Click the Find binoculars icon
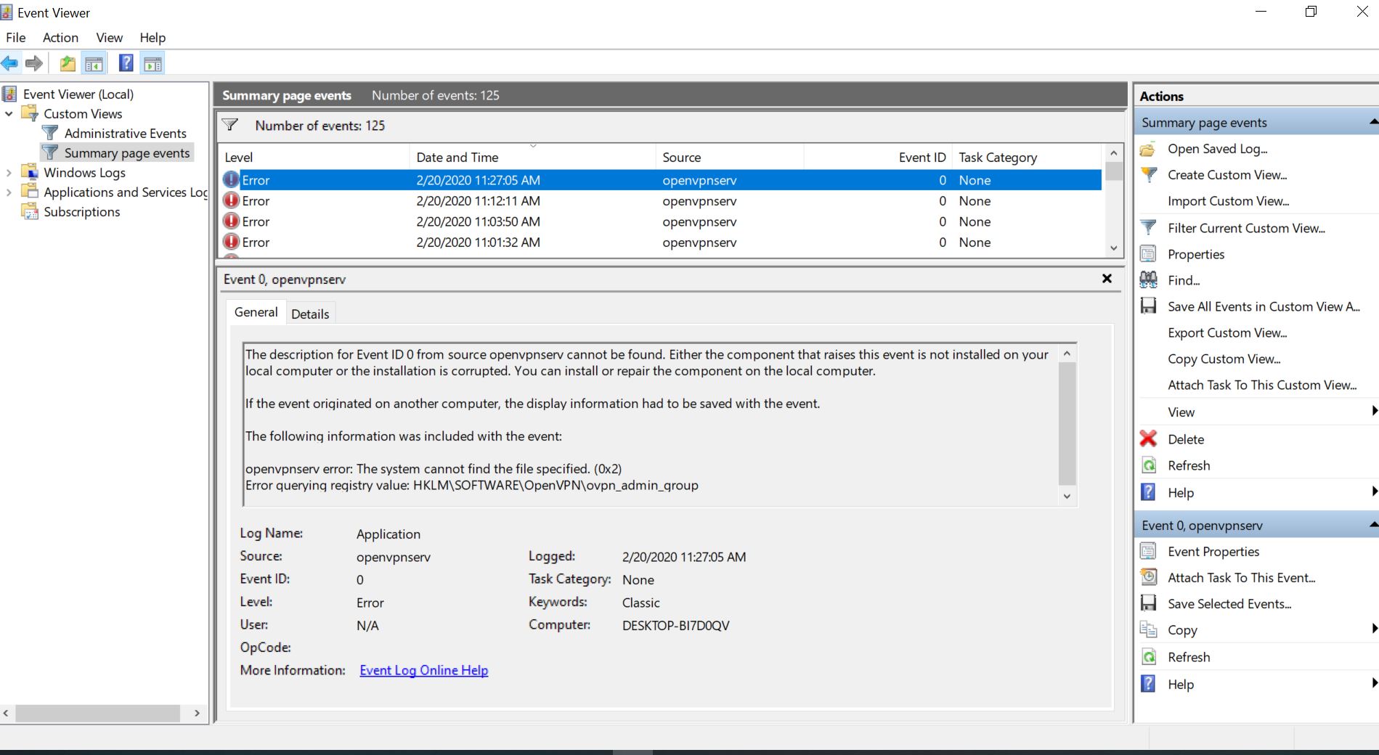 coord(1148,279)
